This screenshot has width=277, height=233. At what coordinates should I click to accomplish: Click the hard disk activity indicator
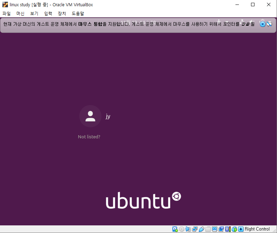[175, 229]
